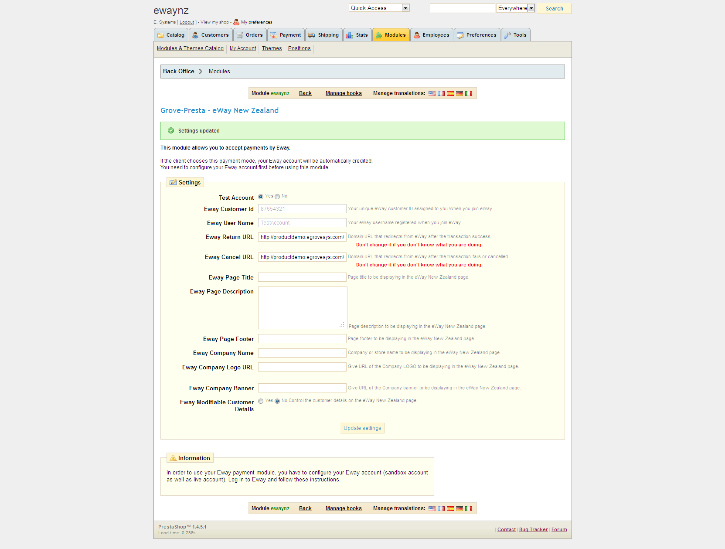Open the Themes submenu link
Image resolution: width=725 pixels, height=549 pixels.
click(x=272, y=48)
